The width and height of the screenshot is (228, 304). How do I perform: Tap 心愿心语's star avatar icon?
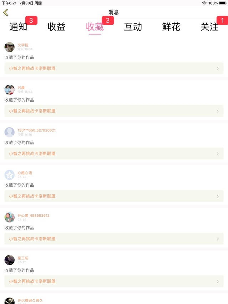[x=10, y=175]
